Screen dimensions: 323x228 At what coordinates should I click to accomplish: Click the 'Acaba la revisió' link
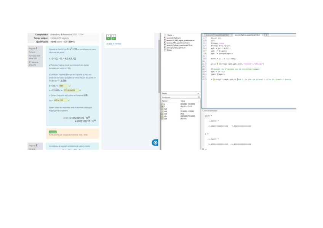(114, 44)
